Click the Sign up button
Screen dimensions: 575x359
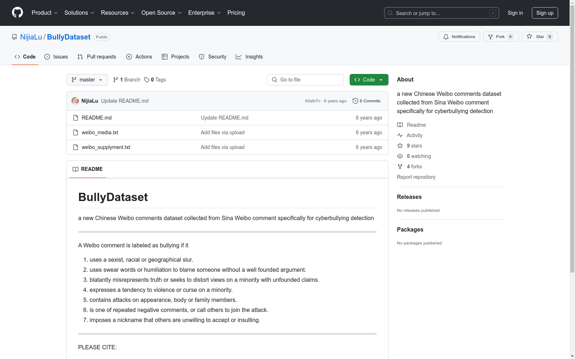(545, 13)
